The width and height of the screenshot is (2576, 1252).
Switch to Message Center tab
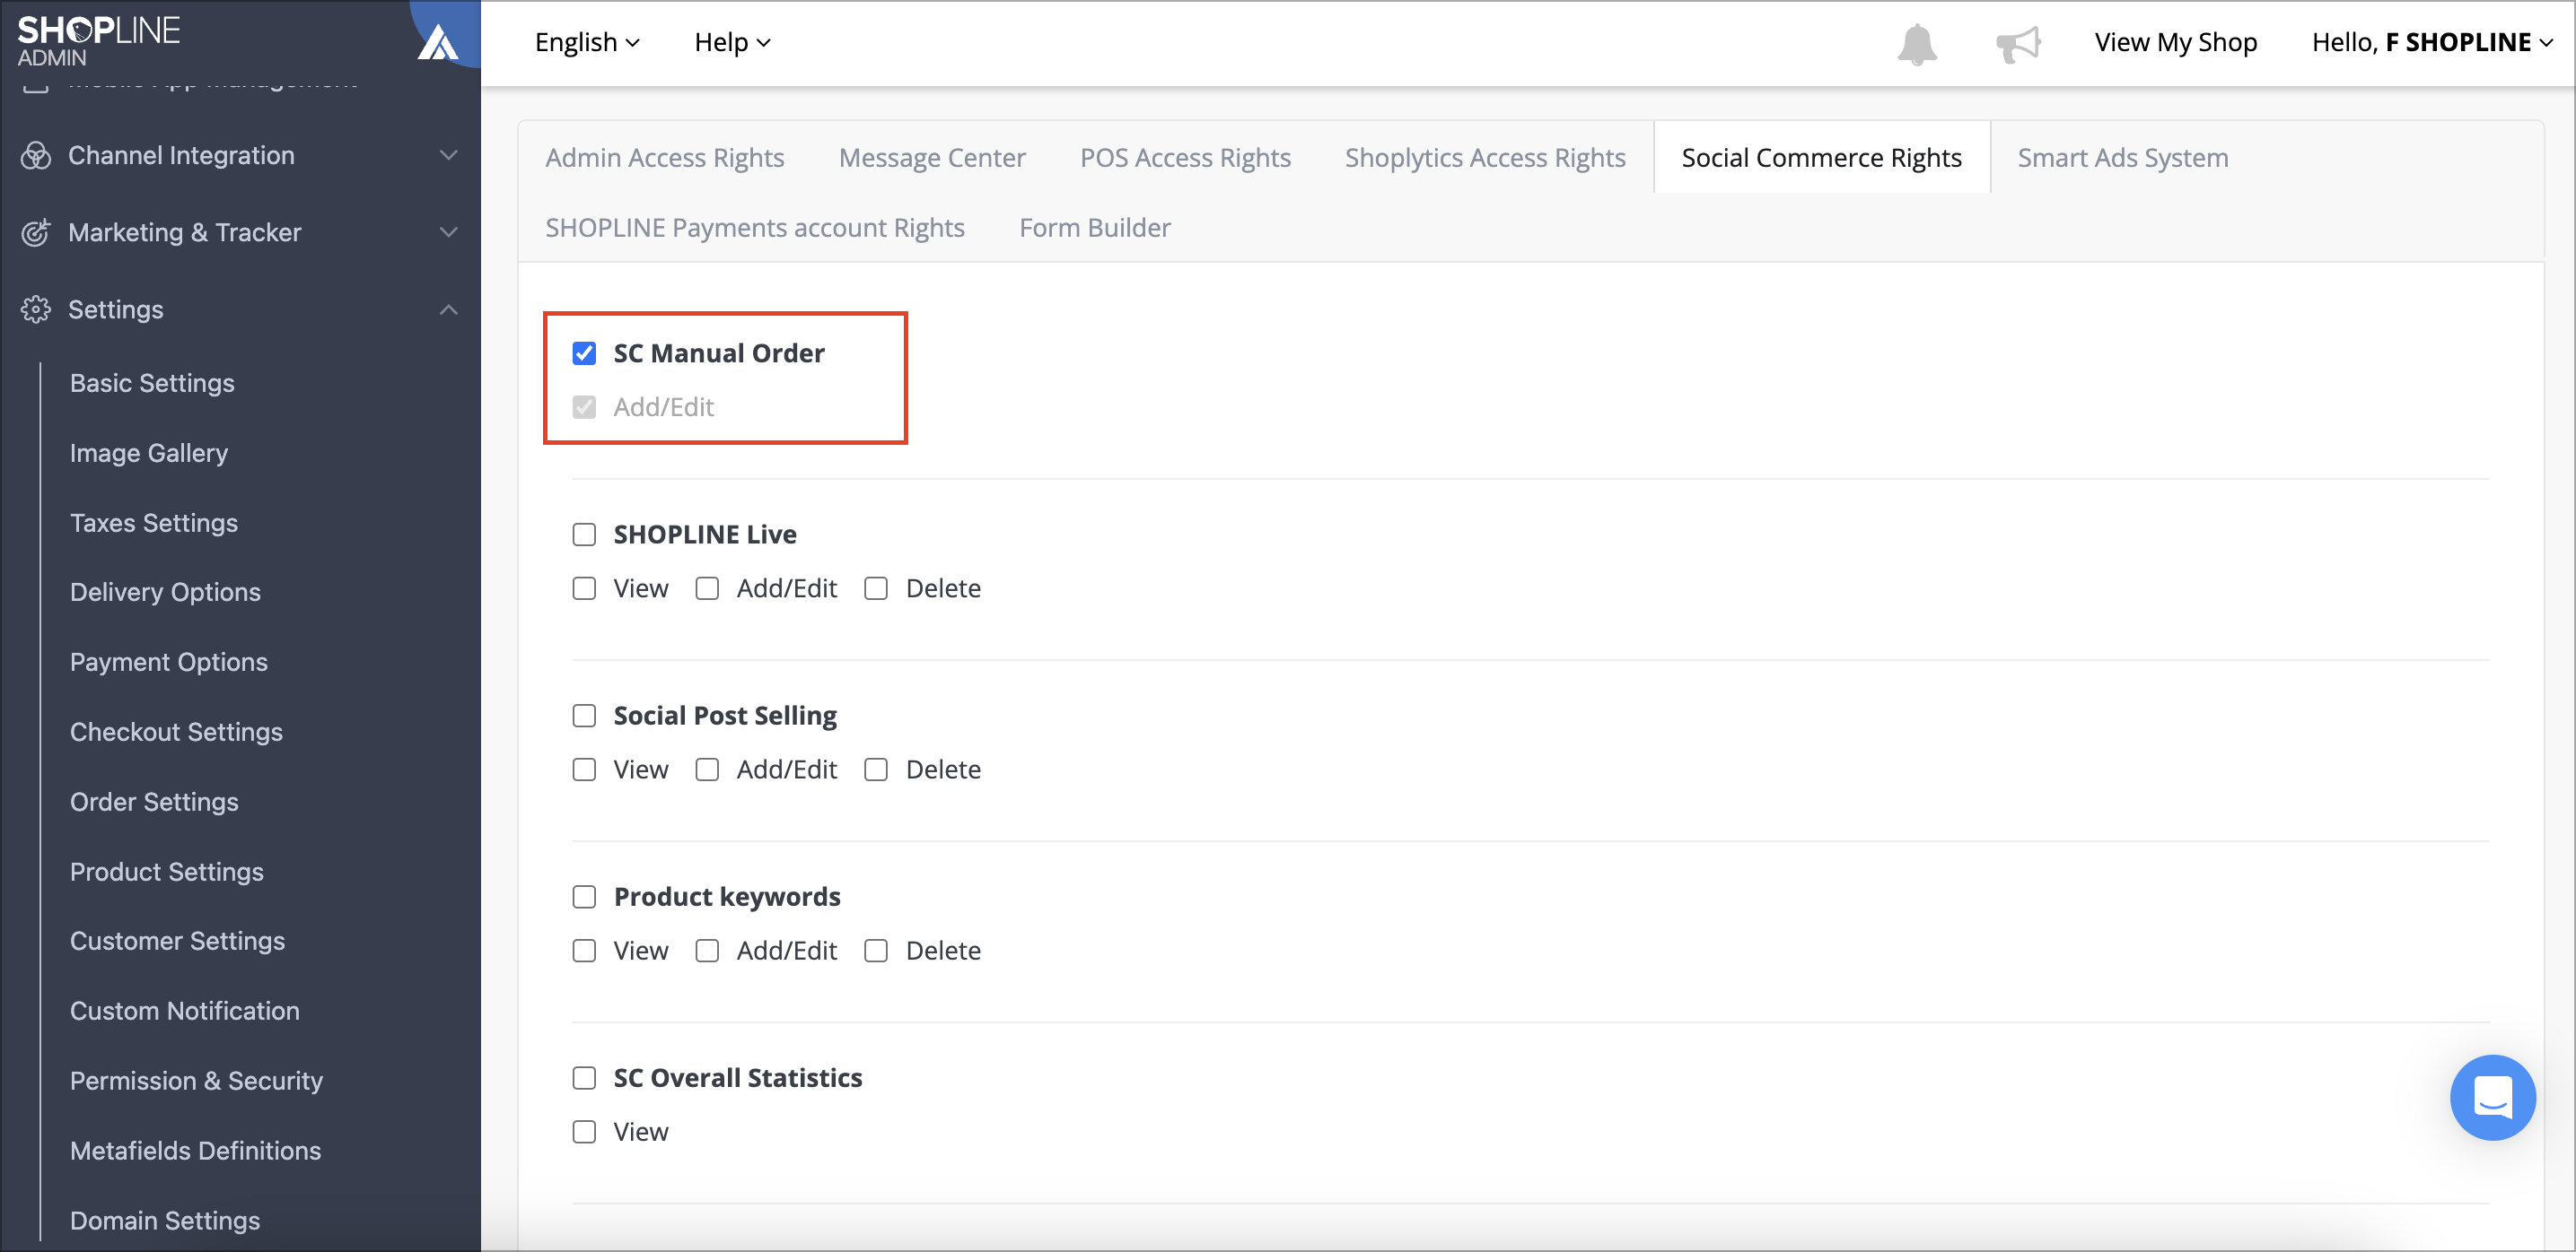coord(932,158)
